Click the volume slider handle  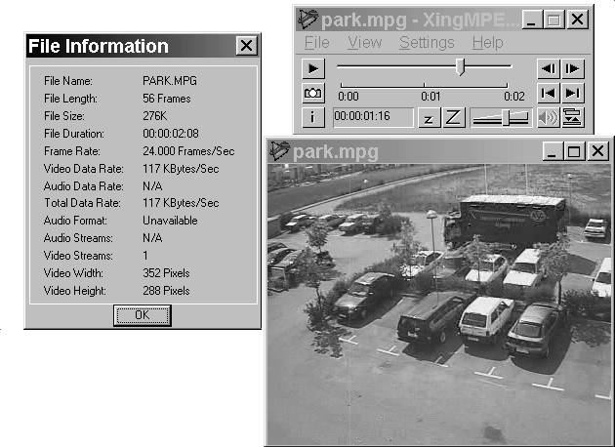[507, 118]
